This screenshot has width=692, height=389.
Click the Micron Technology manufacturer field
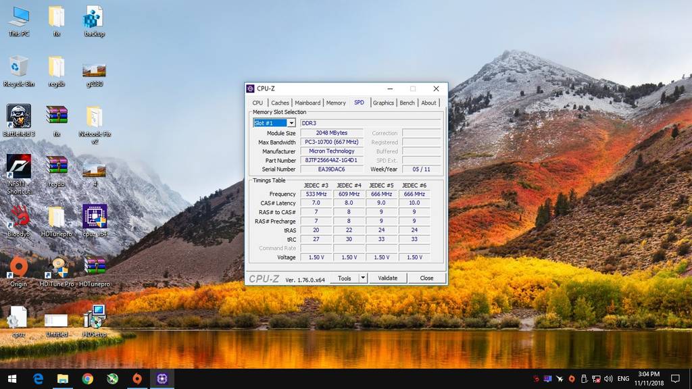pyautogui.click(x=332, y=151)
